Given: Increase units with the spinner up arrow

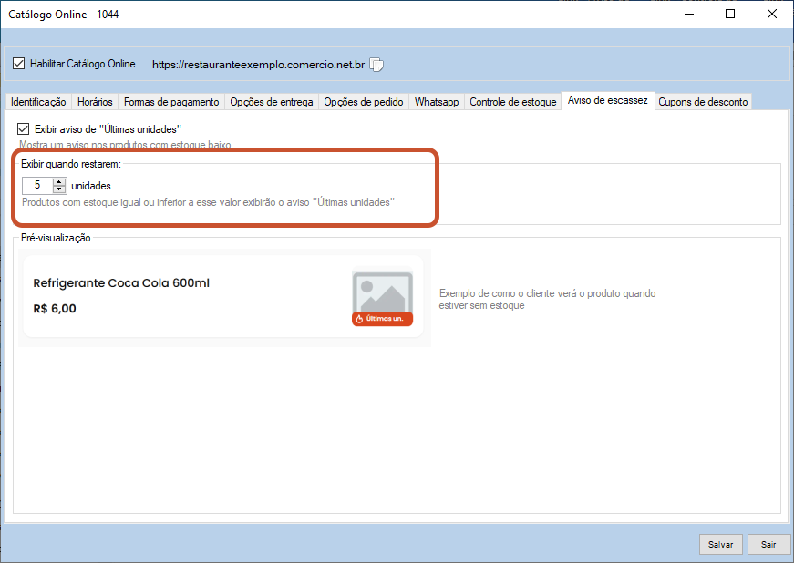Looking at the screenshot, I should tap(59, 181).
